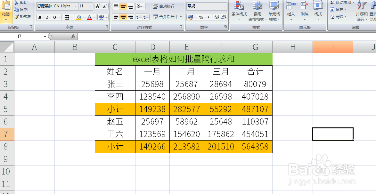Click the phonetic guide wén icon
The width and height of the screenshot is (376, 194).
coord(101,17)
